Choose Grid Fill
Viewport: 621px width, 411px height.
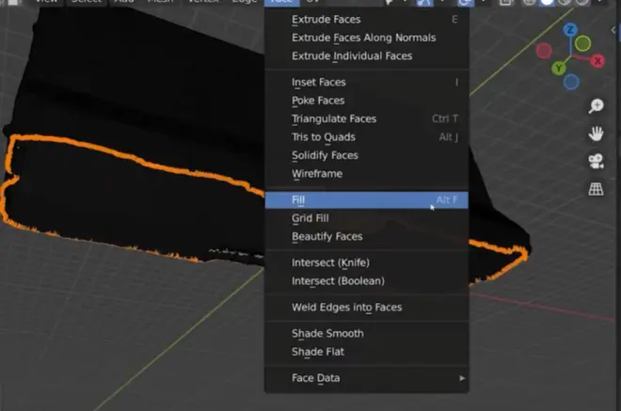tap(367, 218)
